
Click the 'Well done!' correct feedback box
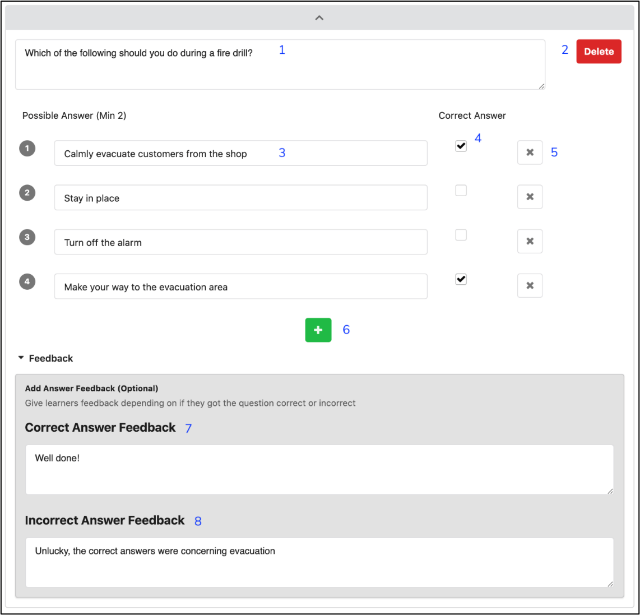point(319,470)
